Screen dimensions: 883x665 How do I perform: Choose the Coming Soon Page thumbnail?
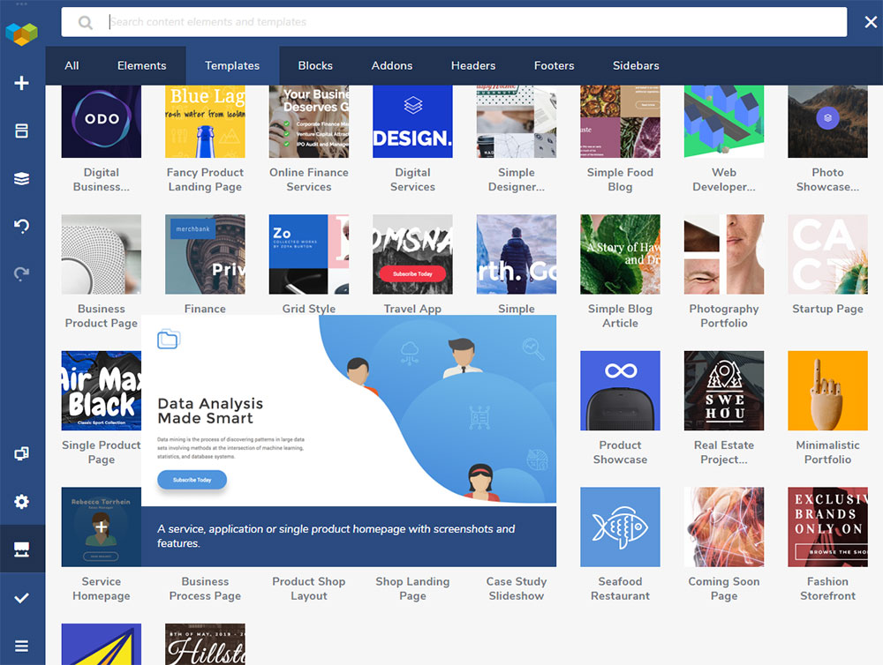[x=724, y=527]
